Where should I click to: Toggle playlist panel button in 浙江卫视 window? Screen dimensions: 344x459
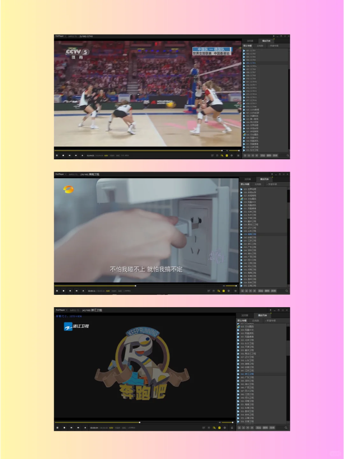point(232,428)
